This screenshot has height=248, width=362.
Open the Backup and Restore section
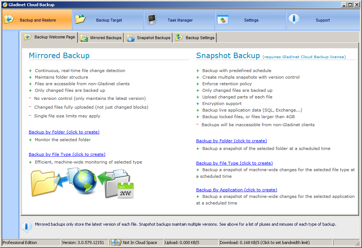pyautogui.click(x=37, y=19)
